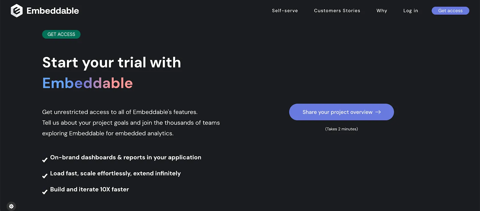Click On-brand dashboards & reports text

tap(126, 157)
